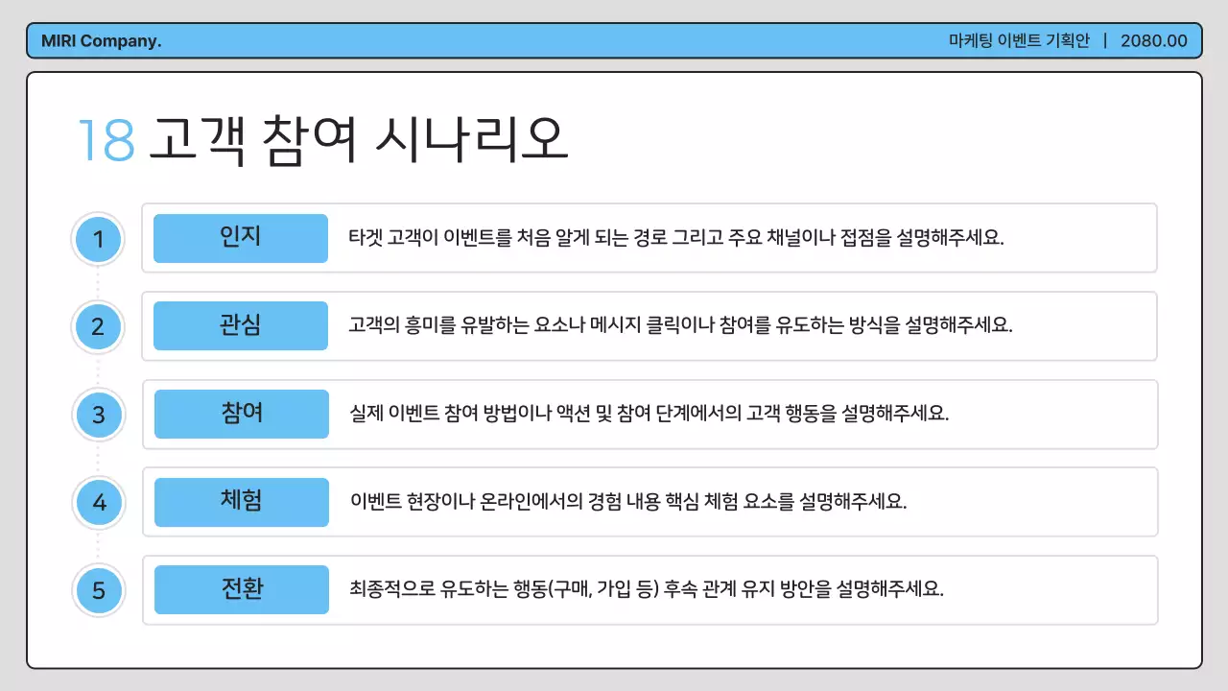Select the blue '인지' stage label
This screenshot has height=691, width=1228.
240,238
